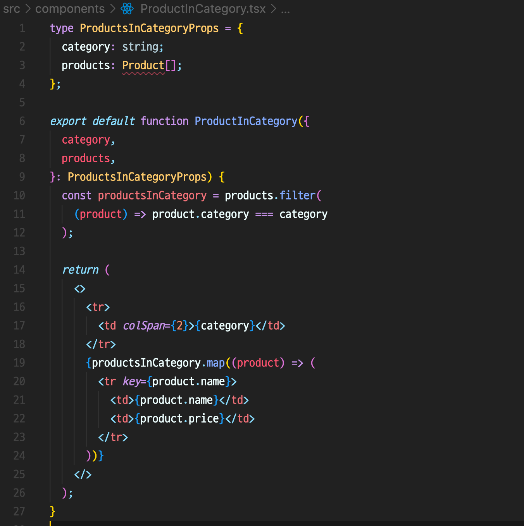Click ProductsInCategoryProps annotation on line 9
The height and width of the screenshot is (526, 524).
137,177
